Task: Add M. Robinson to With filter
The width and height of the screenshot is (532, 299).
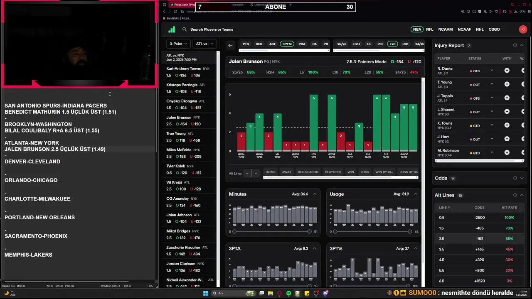Action: tap(507, 153)
